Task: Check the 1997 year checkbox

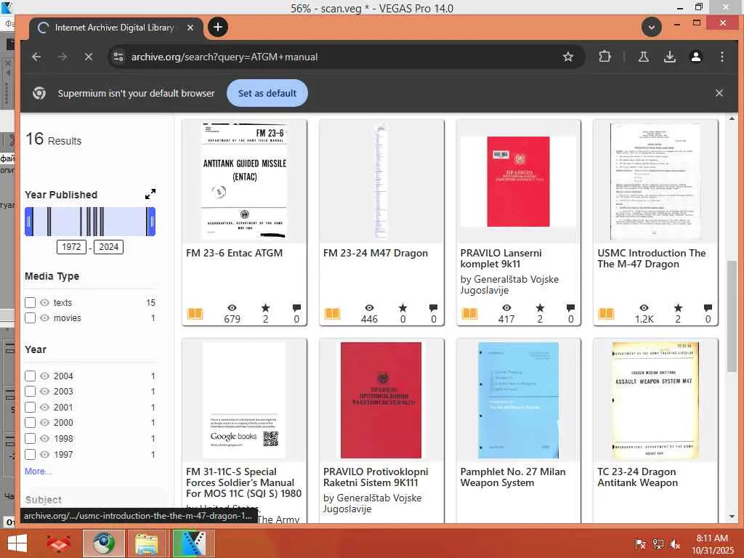Action: [30, 455]
